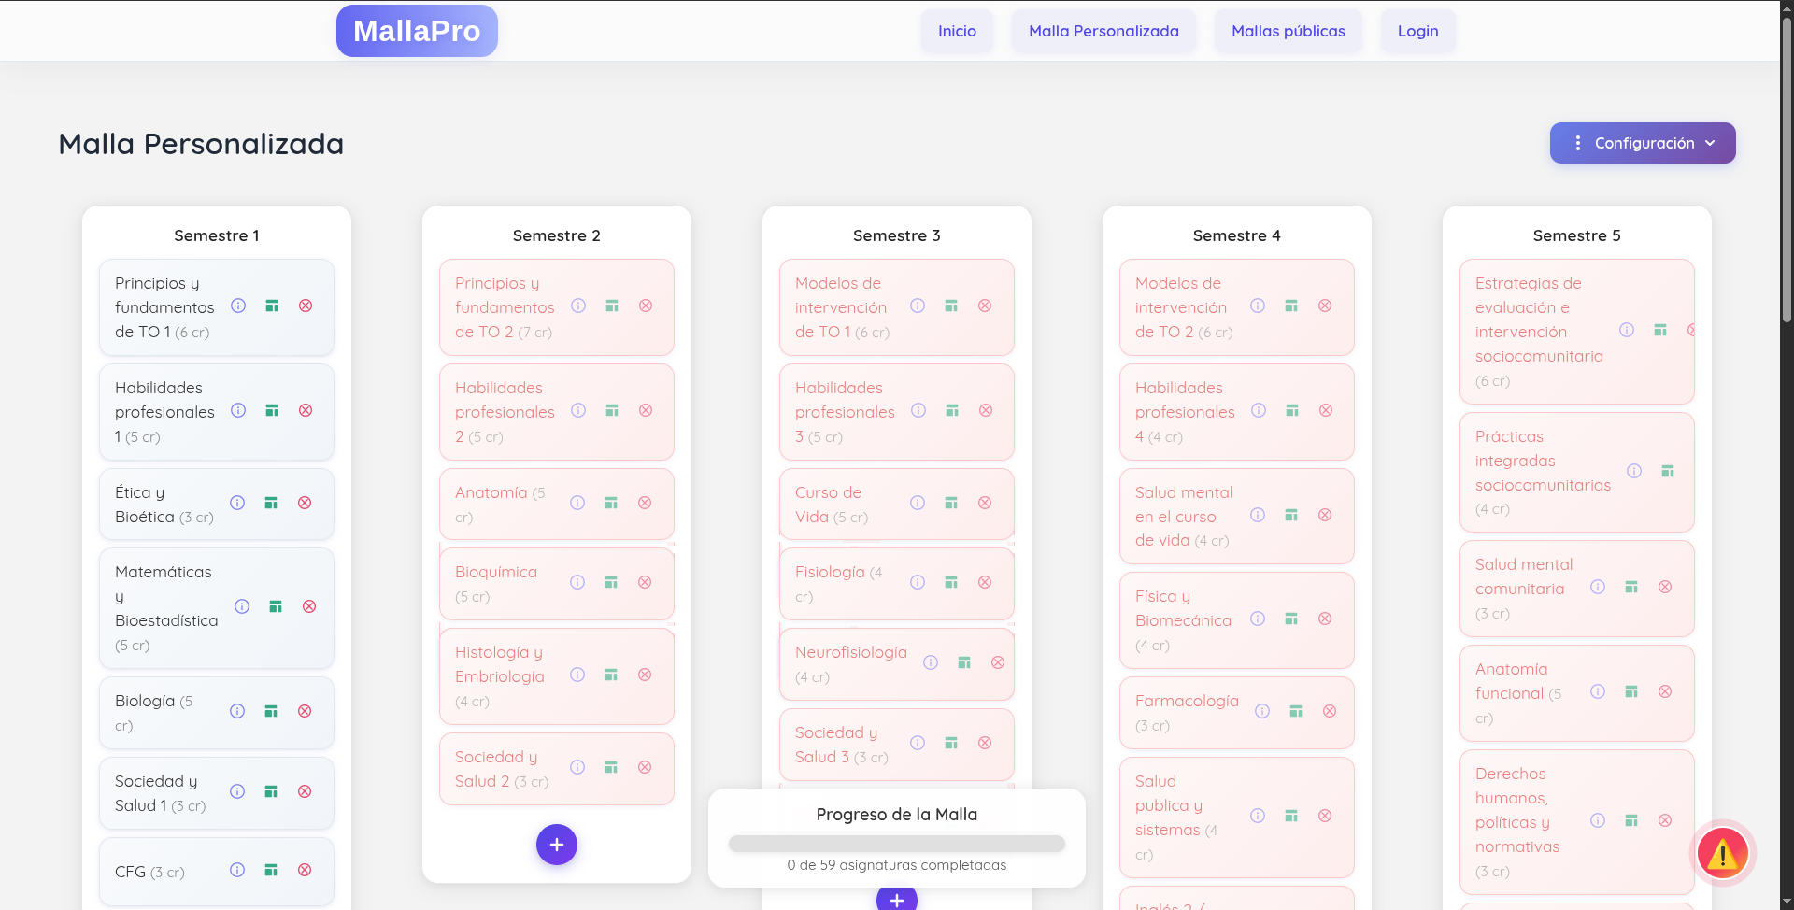This screenshot has height=910, width=1794.
Task: Open info for Neurofisiología course
Action: [x=931, y=662]
